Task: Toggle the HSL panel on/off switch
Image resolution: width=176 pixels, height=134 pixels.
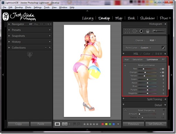Action: 124,54
